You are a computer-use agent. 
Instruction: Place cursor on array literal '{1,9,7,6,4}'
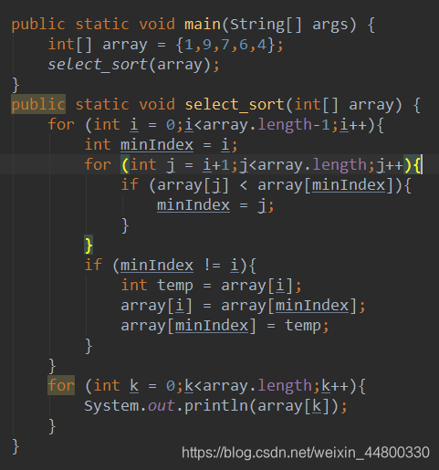coord(225,45)
